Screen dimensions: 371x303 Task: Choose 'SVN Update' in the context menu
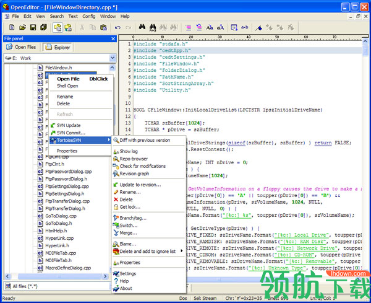[80, 125]
